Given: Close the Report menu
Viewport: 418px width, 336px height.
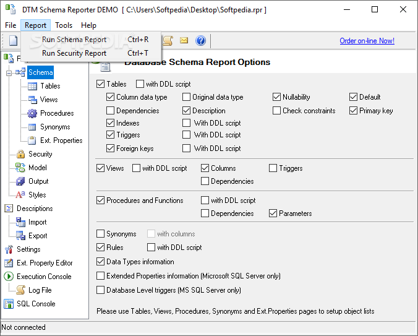Looking at the screenshot, I should pyautogui.click(x=35, y=25).
